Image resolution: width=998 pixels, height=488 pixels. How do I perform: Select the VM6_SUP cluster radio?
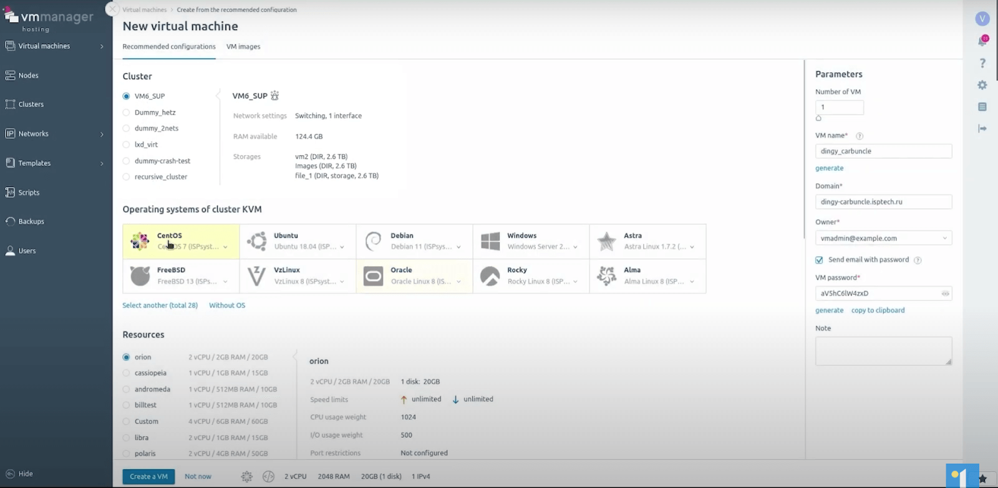(126, 96)
